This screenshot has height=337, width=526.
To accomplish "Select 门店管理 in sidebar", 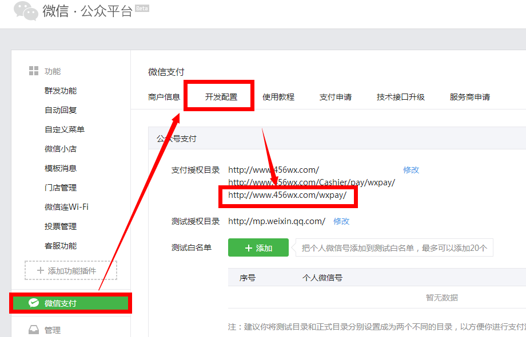I will 61,188.
